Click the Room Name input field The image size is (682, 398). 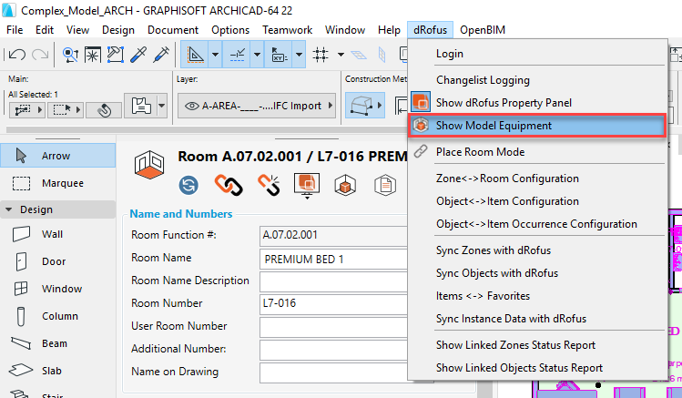(332, 259)
